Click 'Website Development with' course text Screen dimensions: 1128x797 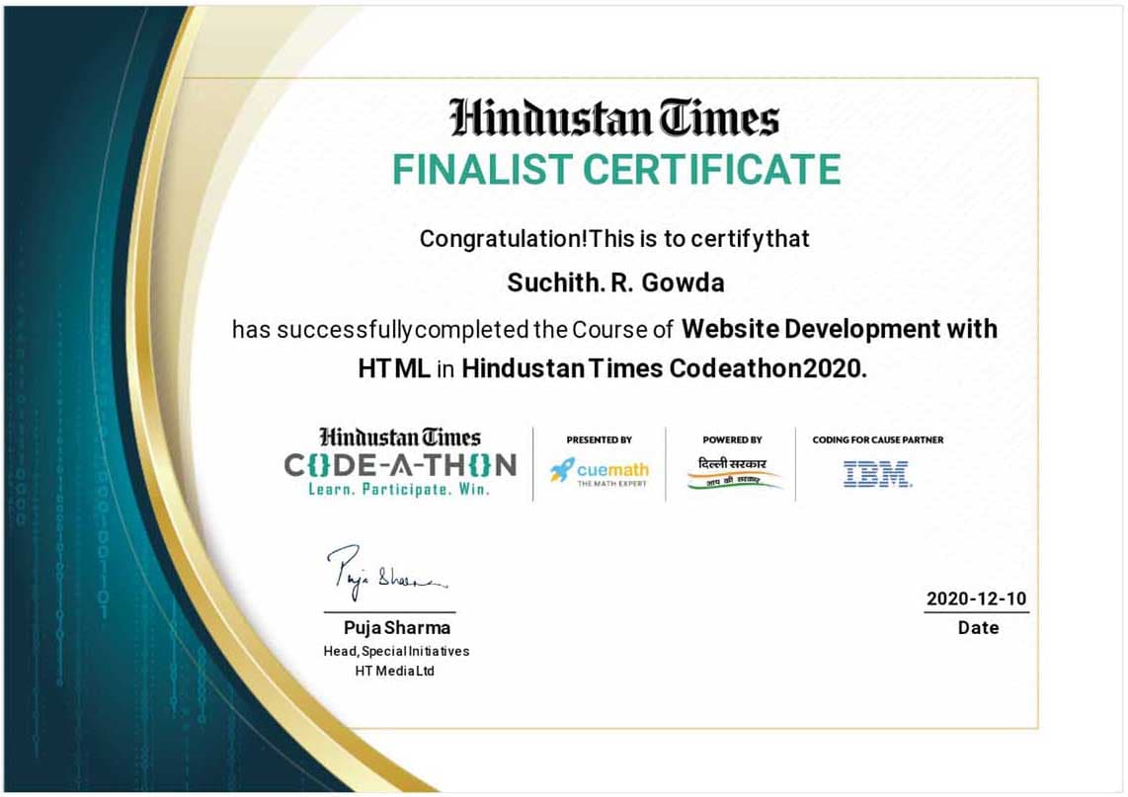tap(839, 329)
